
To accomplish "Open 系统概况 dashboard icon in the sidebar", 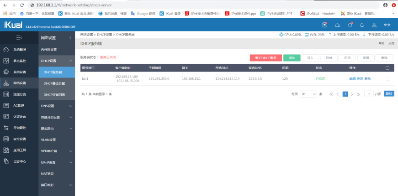I will pos(6,50).
